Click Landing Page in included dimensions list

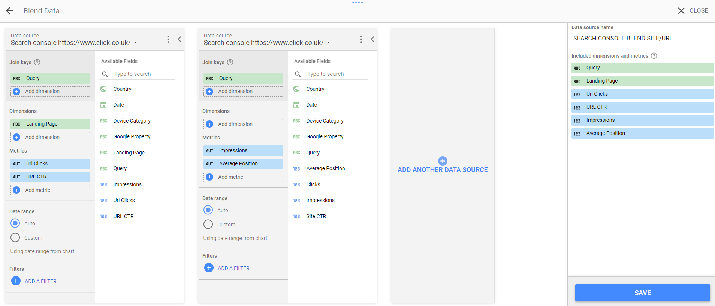(642, 81)
